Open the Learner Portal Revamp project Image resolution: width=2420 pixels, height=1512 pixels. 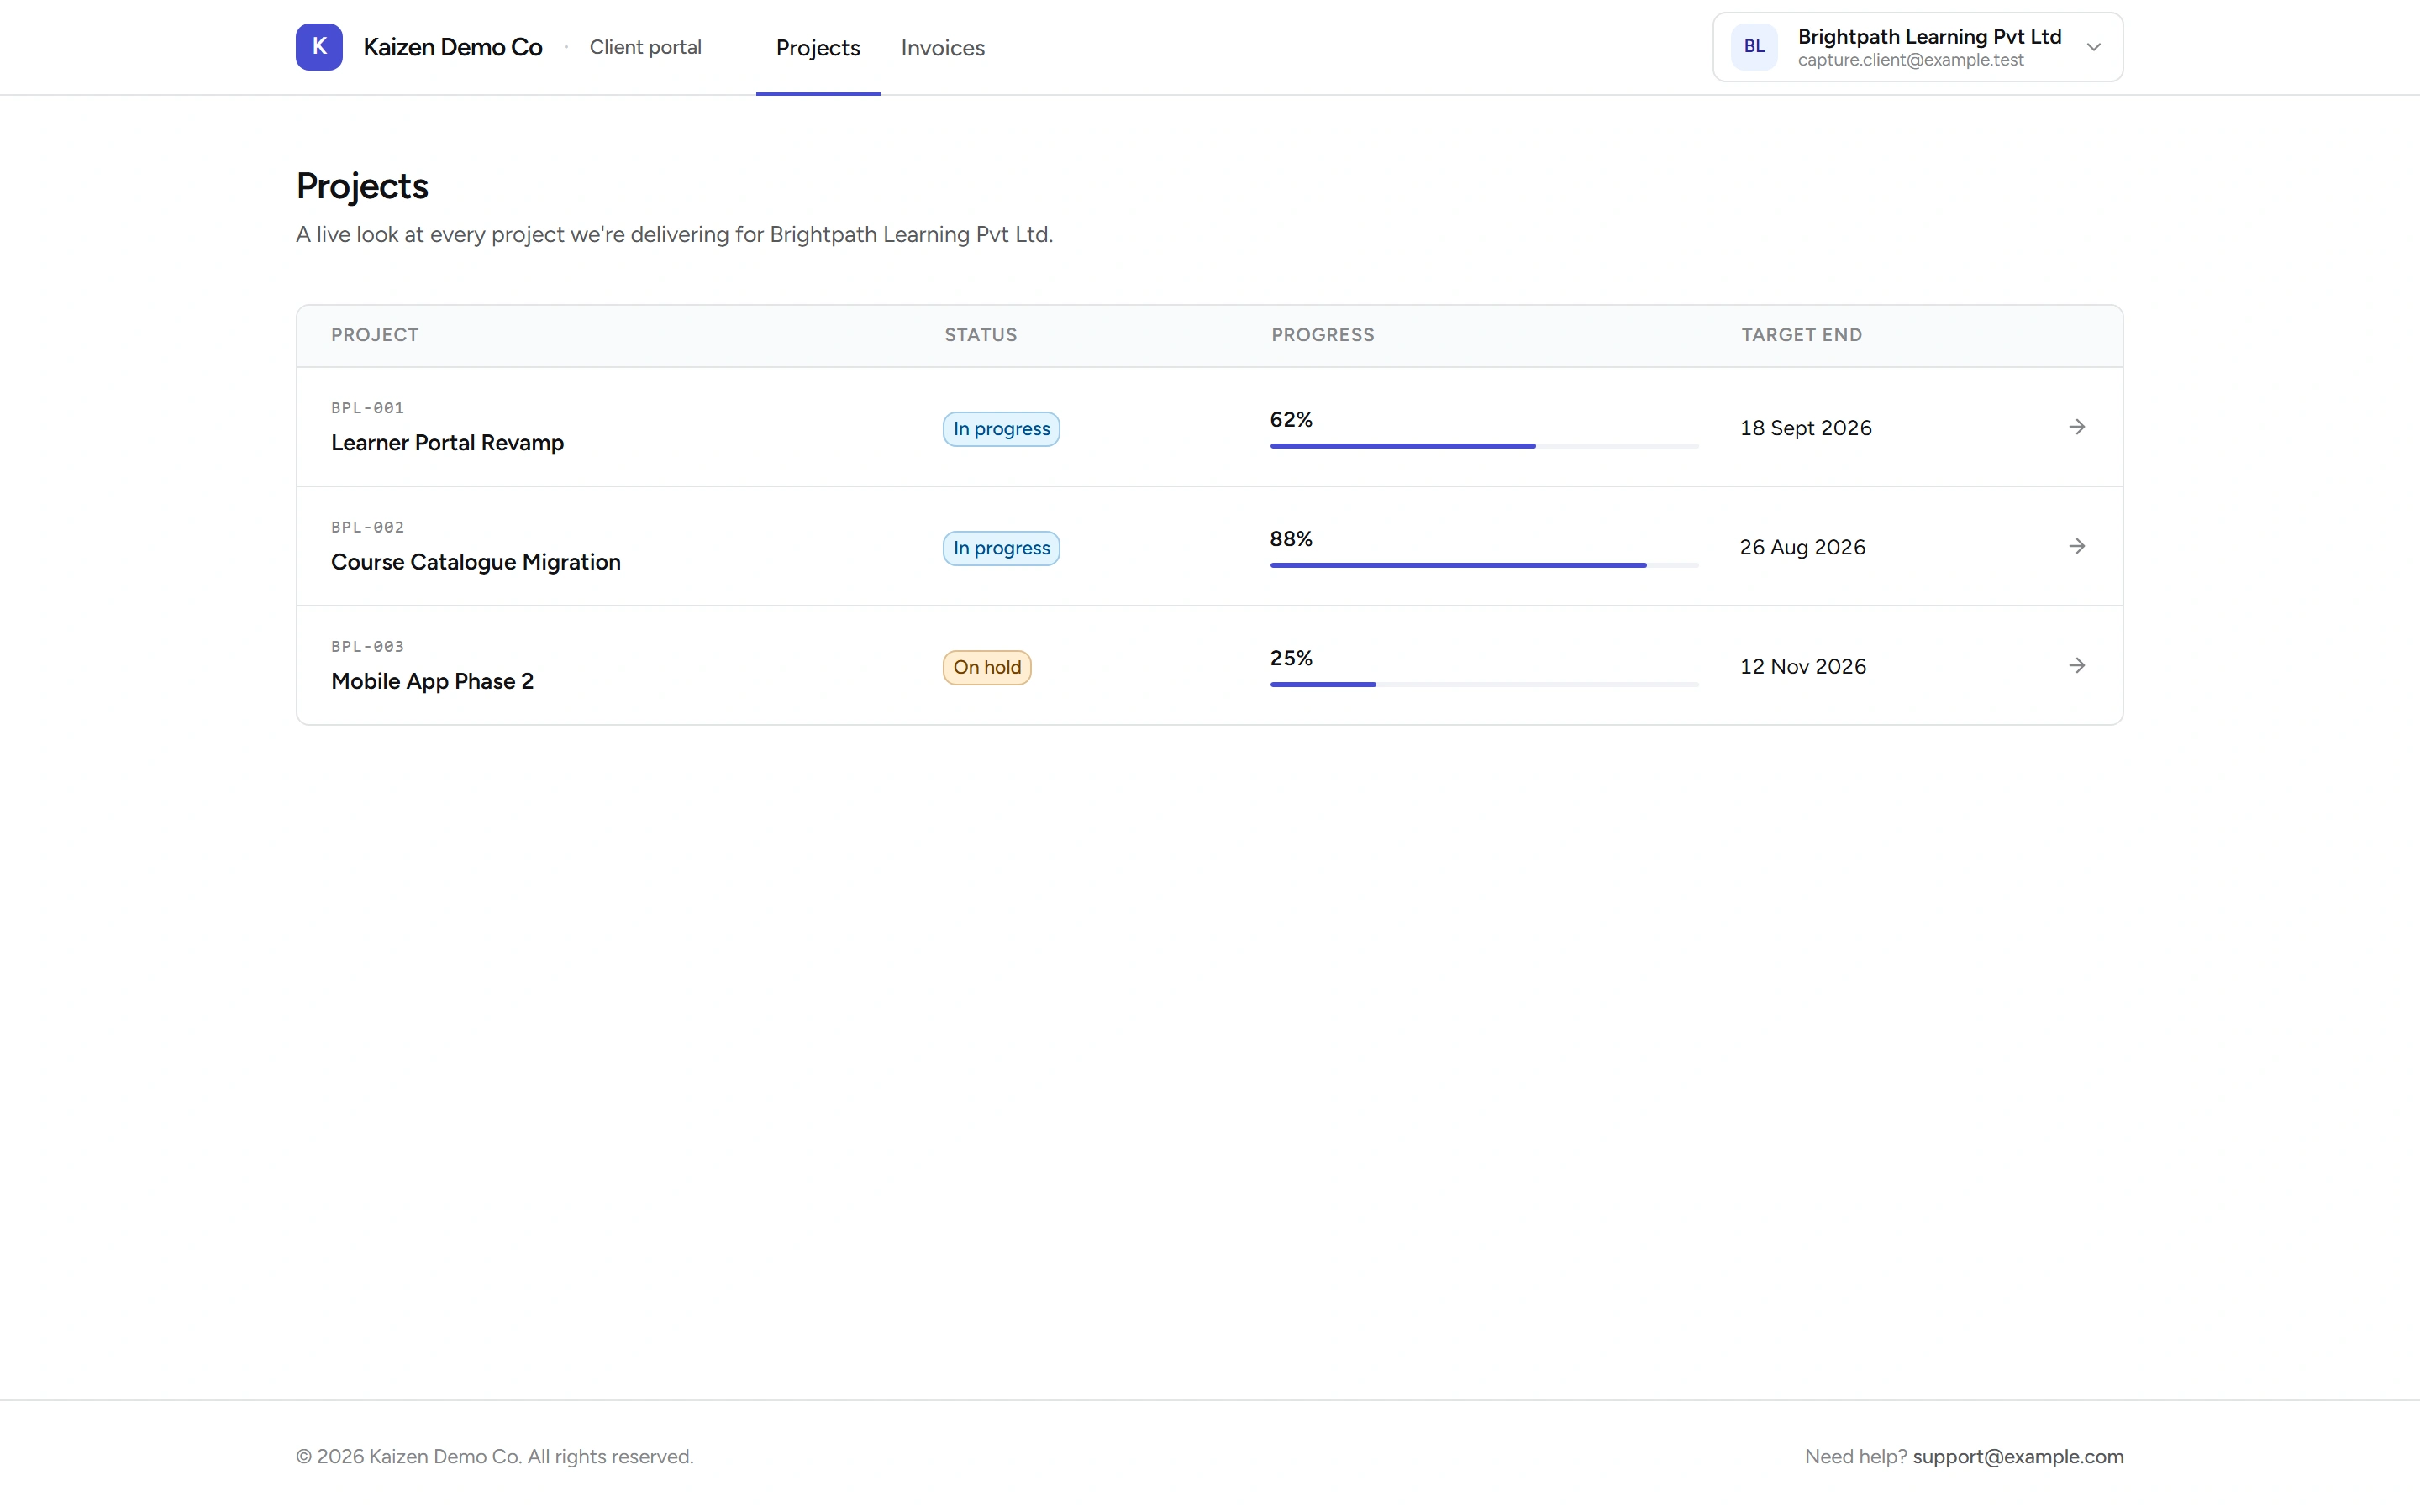[447, 443]
